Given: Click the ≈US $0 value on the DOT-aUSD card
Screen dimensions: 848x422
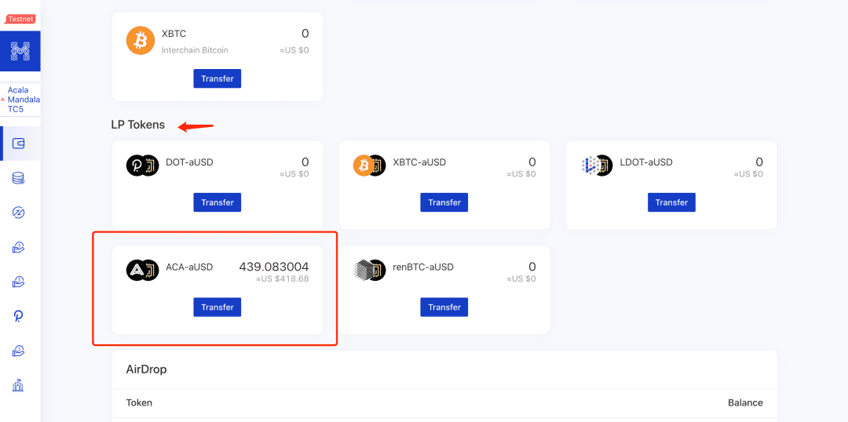Looking at the screenshot, I should tap(294, 174).
